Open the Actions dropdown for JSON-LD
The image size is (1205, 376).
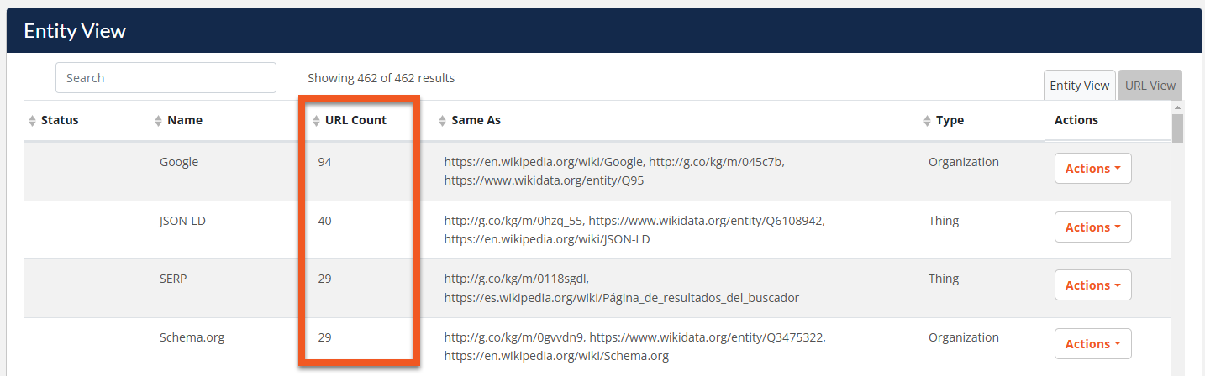pos(1092,227)
